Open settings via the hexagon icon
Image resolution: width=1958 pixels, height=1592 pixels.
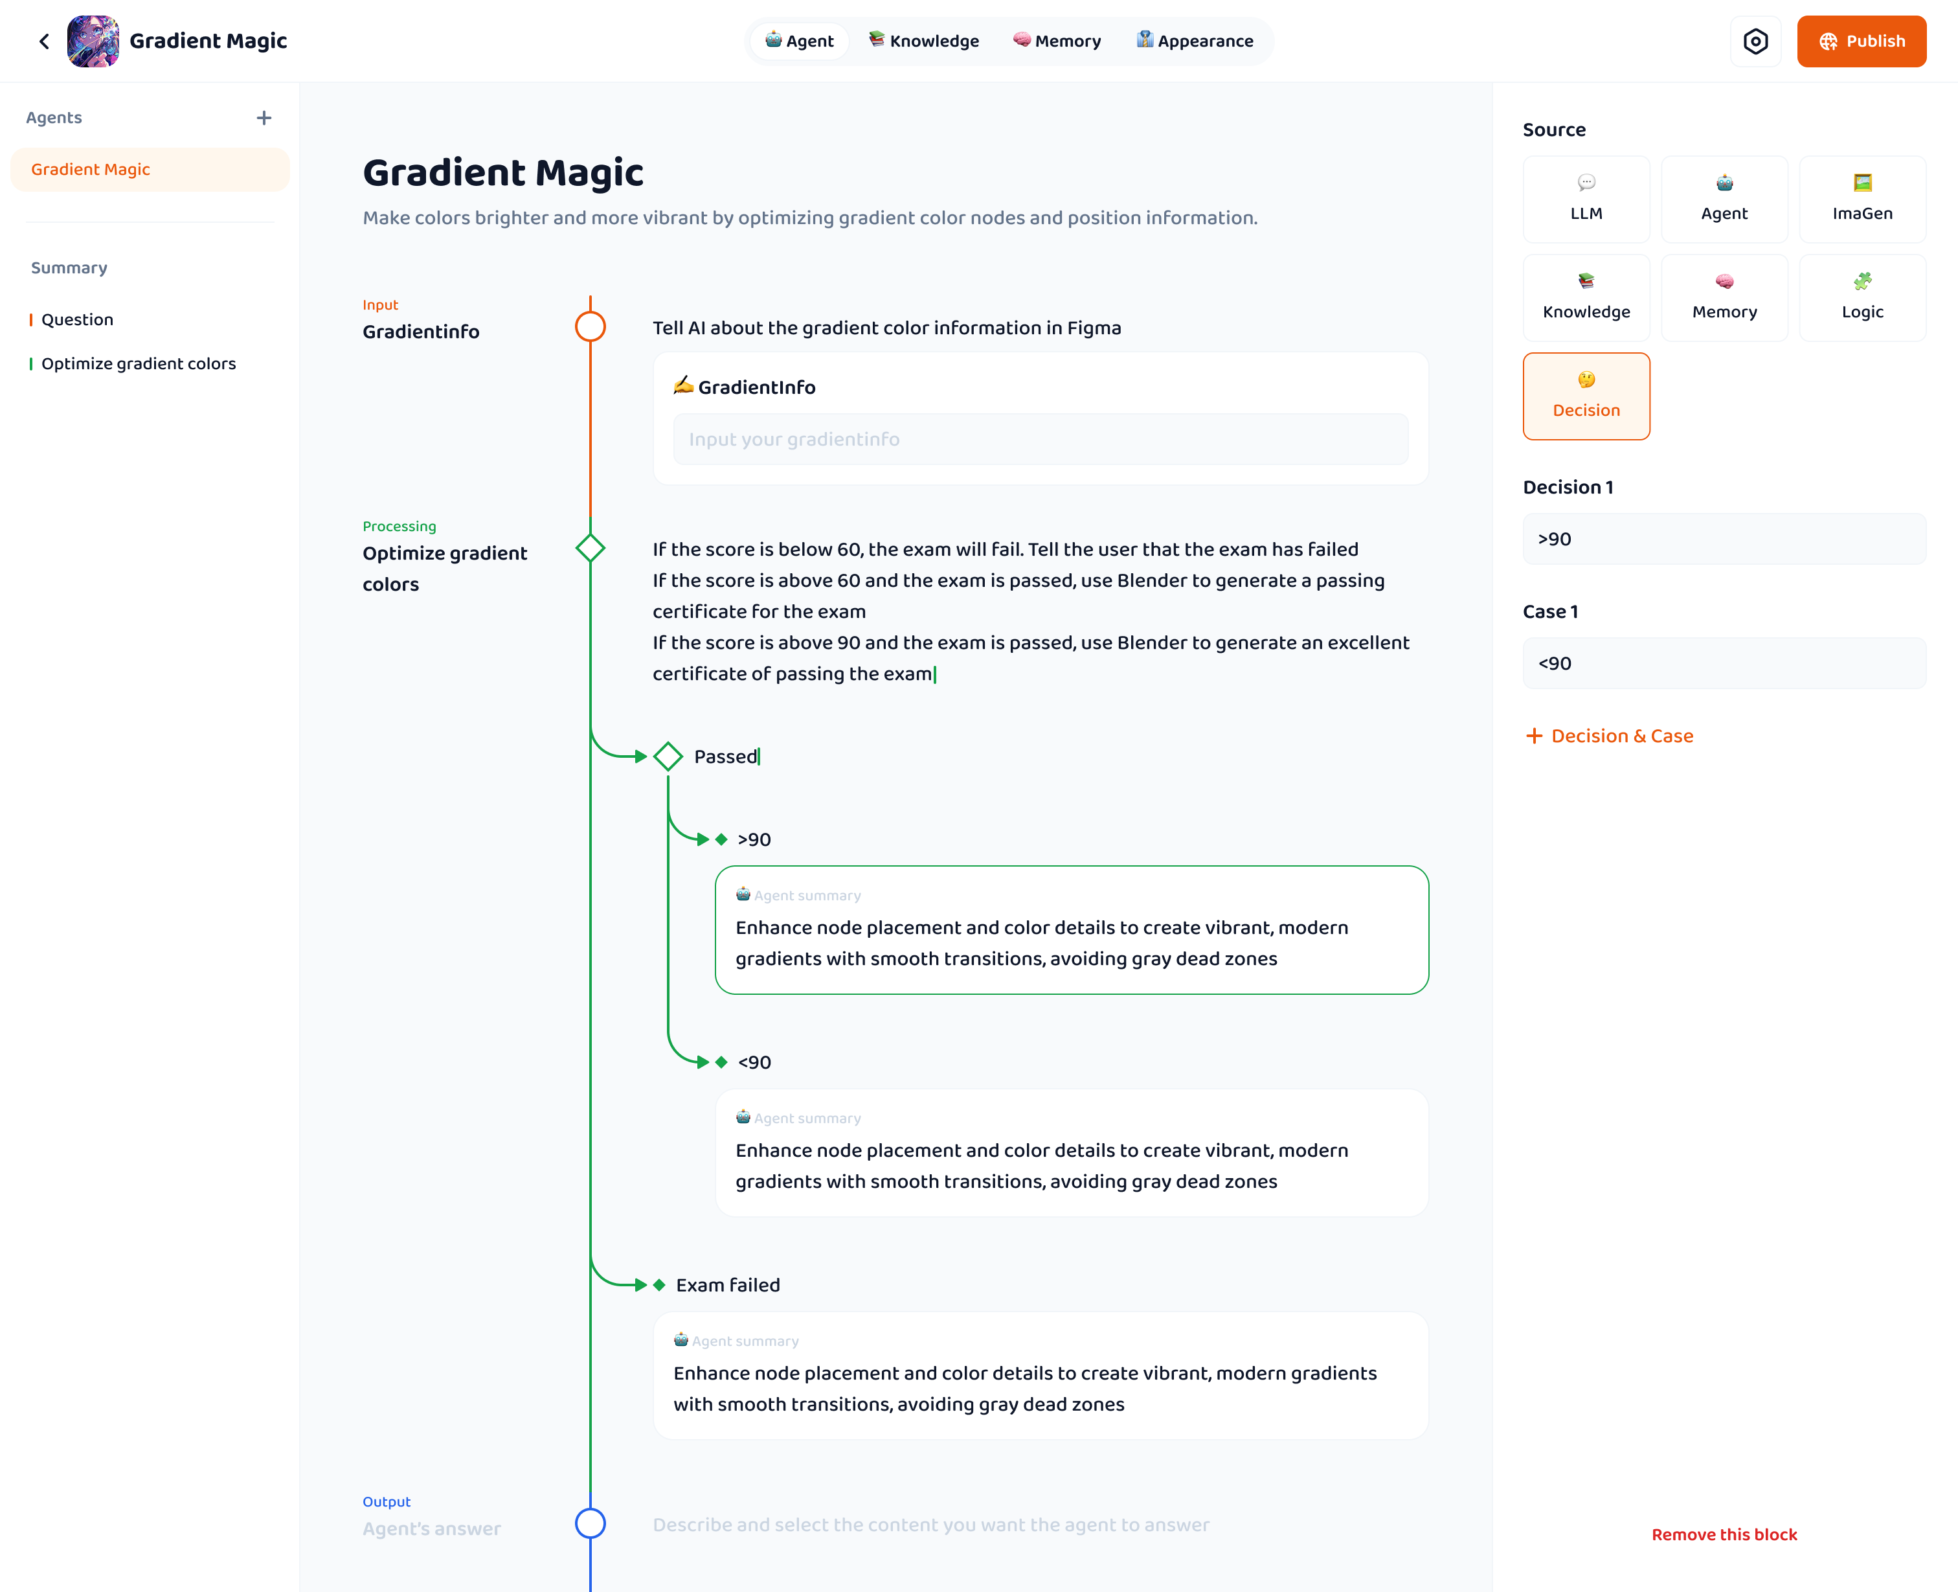coord(1755,41)
